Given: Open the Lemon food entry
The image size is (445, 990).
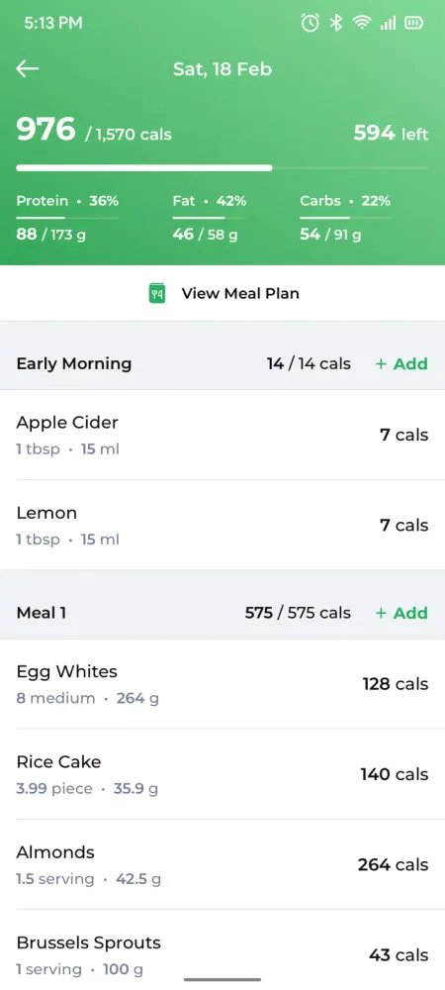Looking at the screenshot, I should 222,526.
